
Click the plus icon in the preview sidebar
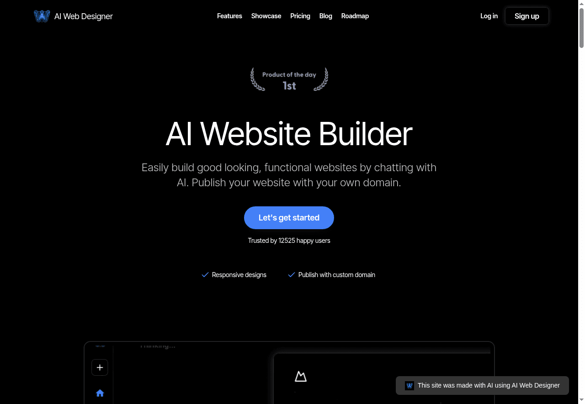click(x=100, y=367)
